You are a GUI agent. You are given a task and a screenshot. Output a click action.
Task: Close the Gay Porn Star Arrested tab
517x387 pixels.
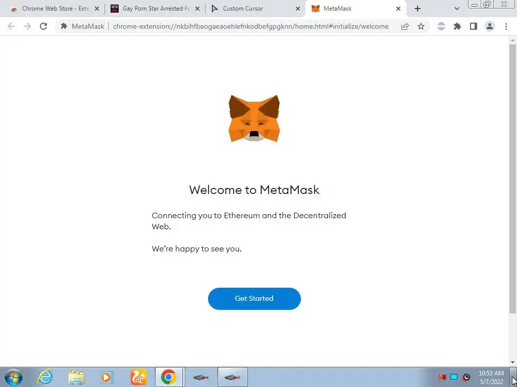coord(197,9)
